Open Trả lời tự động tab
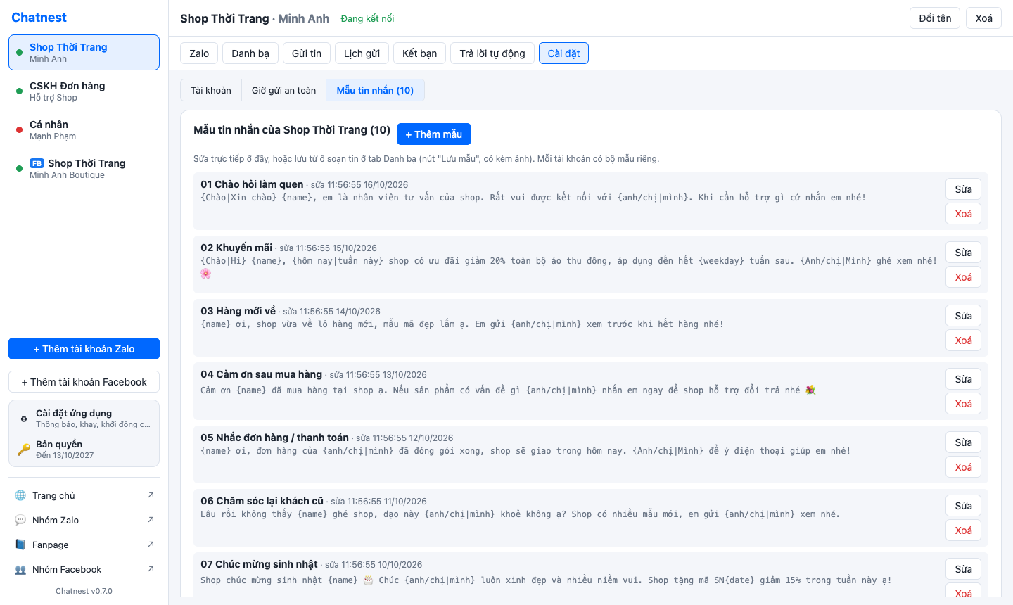 click(492, 53)
